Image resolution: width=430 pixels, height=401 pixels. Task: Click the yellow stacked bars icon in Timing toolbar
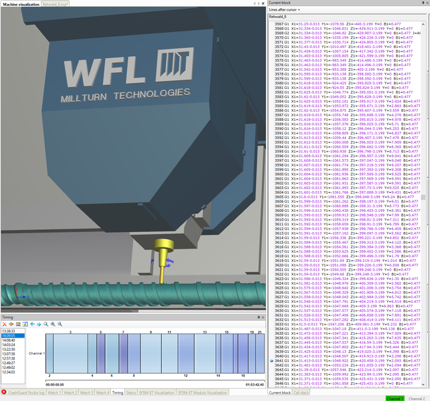18,324
